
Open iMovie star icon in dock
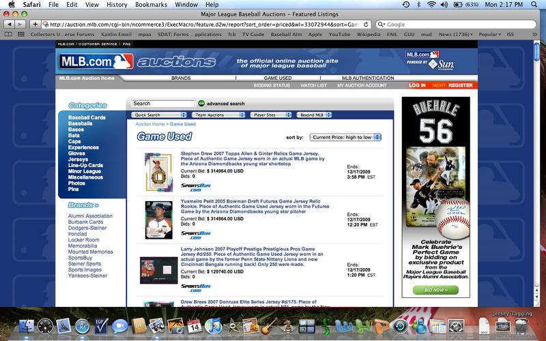coord(232,327)
